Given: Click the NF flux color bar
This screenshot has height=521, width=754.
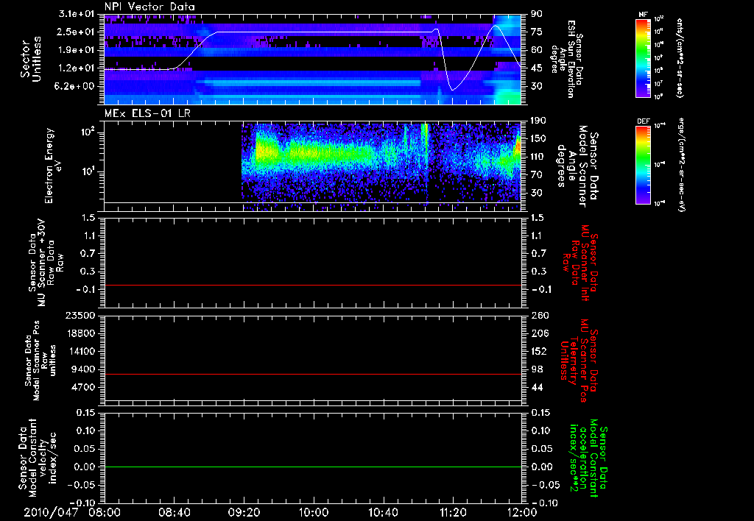Looking at the screenshot, I should click(644, 57).
